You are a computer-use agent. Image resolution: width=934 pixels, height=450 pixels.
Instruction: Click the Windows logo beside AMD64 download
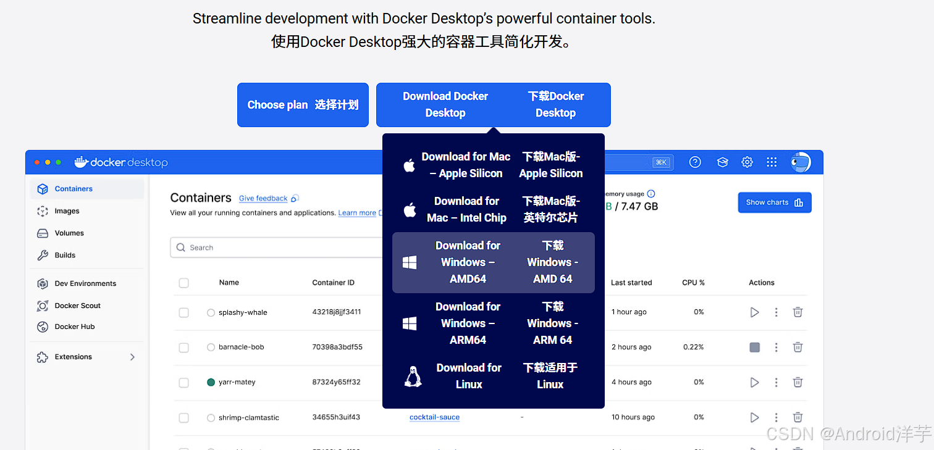(x=410, y=262)
